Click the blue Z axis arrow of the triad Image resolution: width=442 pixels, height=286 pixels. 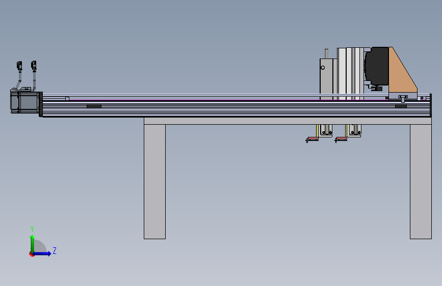(42, 253)
